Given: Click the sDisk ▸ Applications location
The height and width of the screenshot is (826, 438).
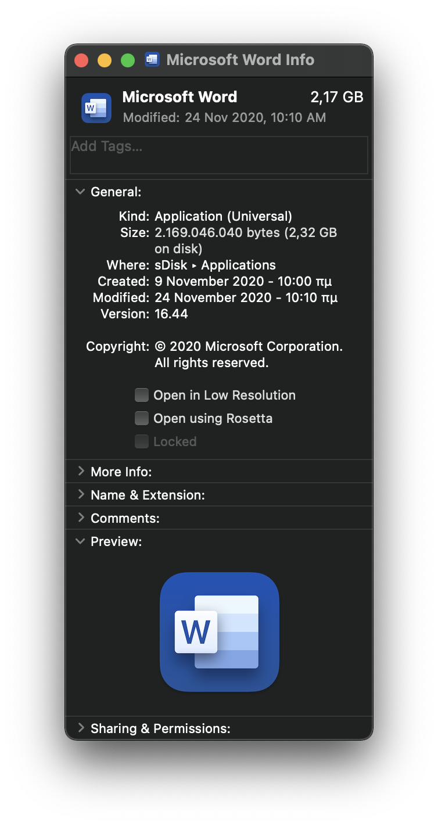Looking at the screenshot, I should tap(215, 265).
